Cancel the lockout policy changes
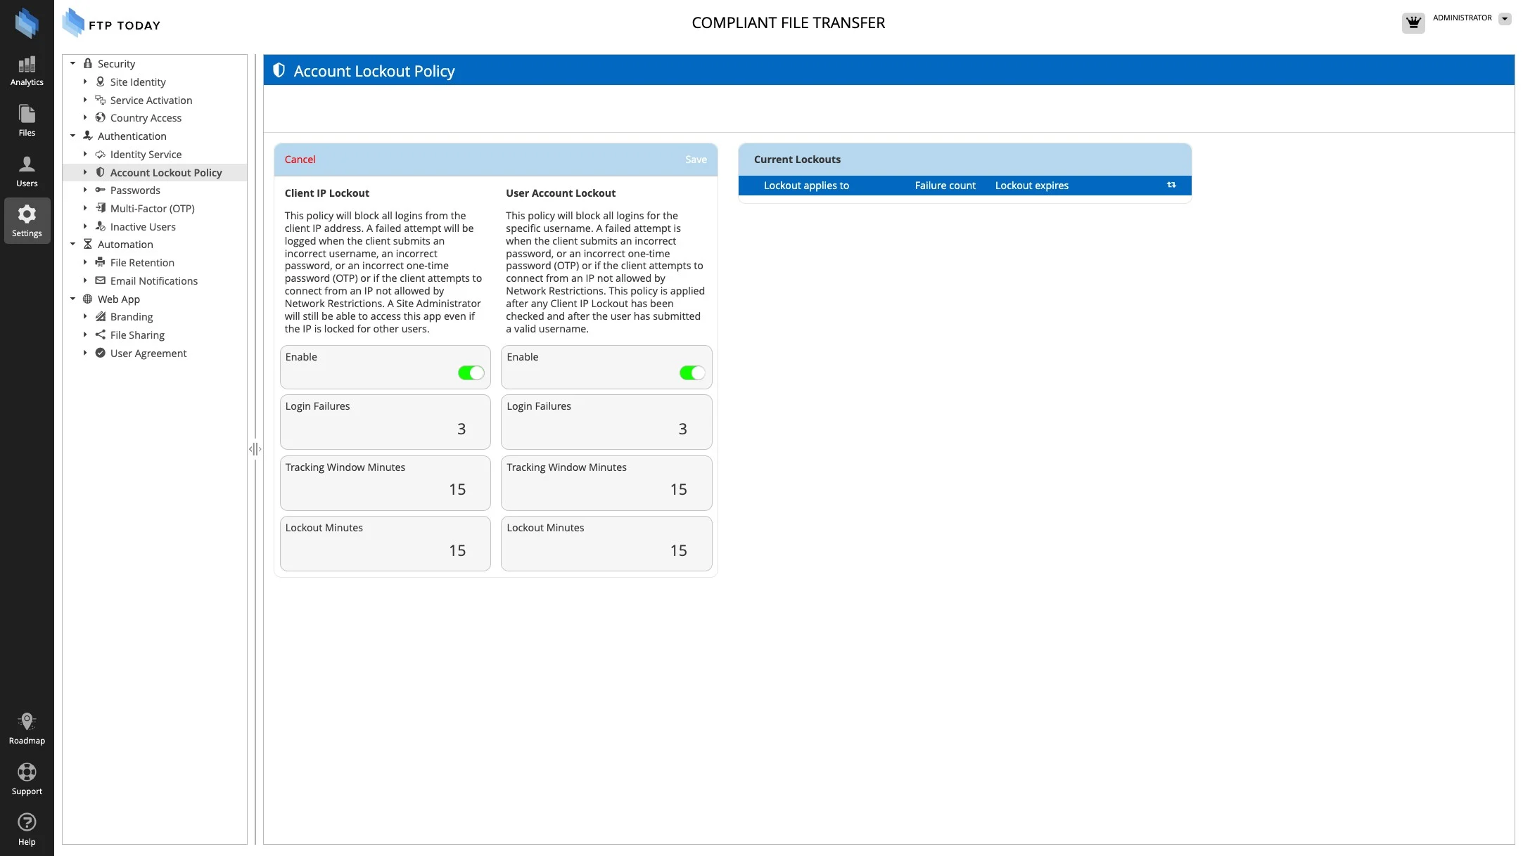This screenshot has width=1523, height=856. (x=300, y=160)
